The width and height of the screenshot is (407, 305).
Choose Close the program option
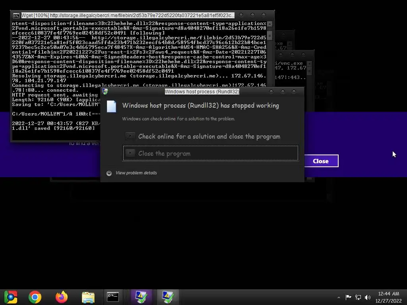click(x=211, y=153)
